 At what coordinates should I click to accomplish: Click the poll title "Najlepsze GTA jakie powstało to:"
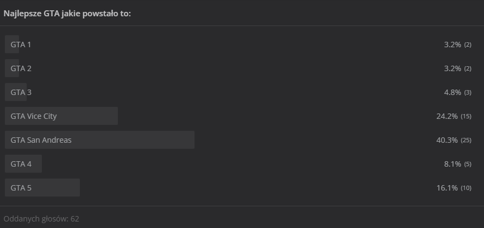coord(67,14)
